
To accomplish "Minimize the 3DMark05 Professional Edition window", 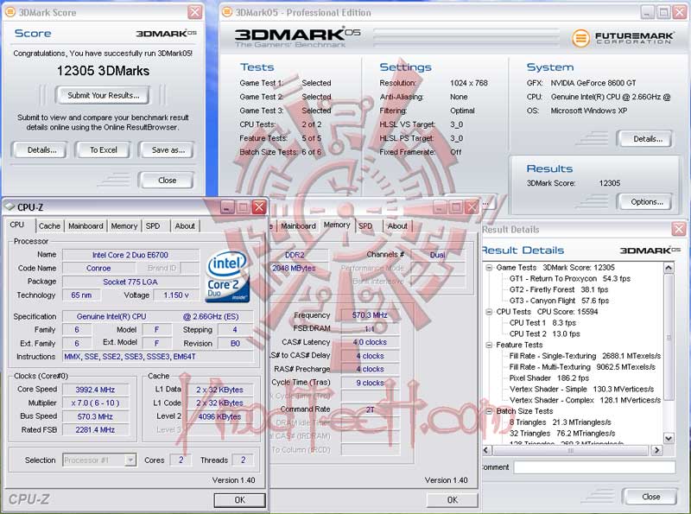I will [647, 12].
